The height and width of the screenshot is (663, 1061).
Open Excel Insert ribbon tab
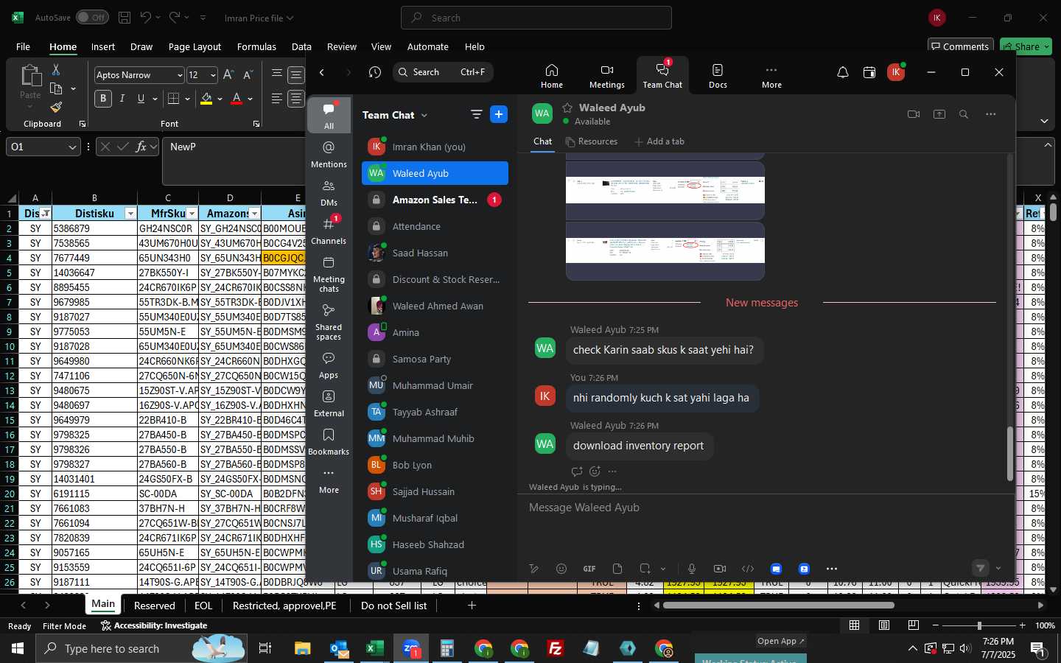pyautogui.click(x=103, y=46)
